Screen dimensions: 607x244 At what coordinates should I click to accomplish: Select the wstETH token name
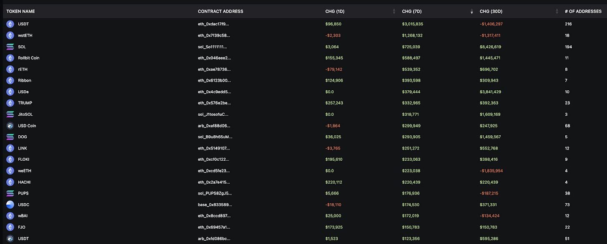(25, 35)
